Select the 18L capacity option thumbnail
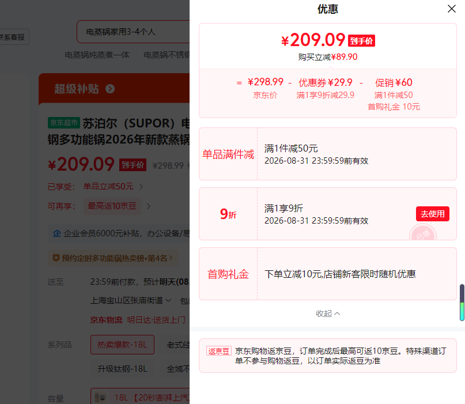Image resolution: width=465 pixels, height=404 pixels. [100, 398]
